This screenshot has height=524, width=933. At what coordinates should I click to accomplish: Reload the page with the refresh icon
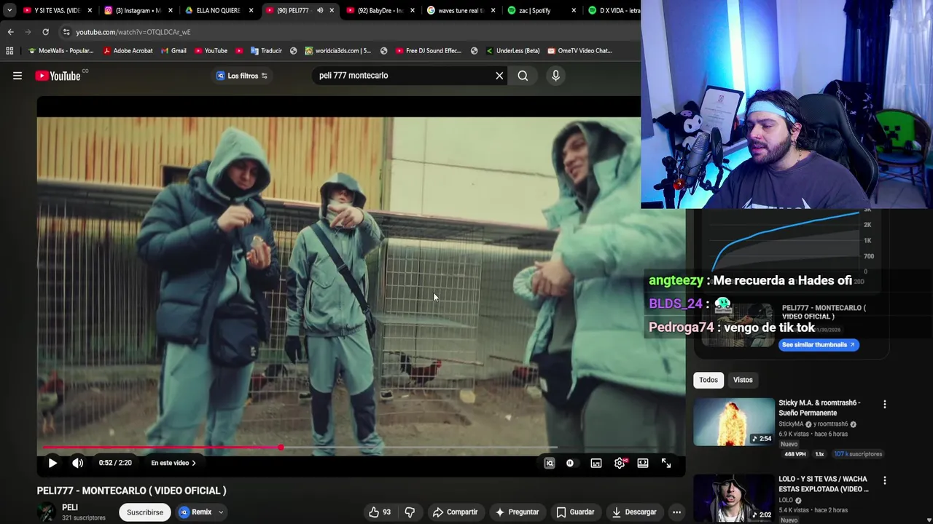45,32
